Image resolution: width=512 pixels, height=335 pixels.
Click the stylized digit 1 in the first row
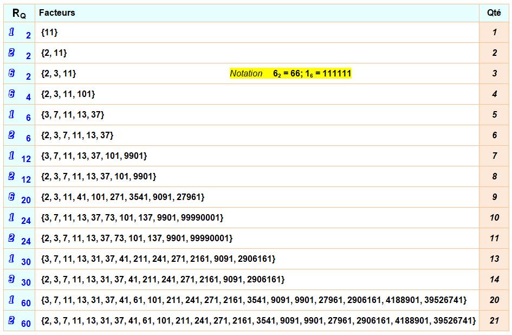[12, 33]
